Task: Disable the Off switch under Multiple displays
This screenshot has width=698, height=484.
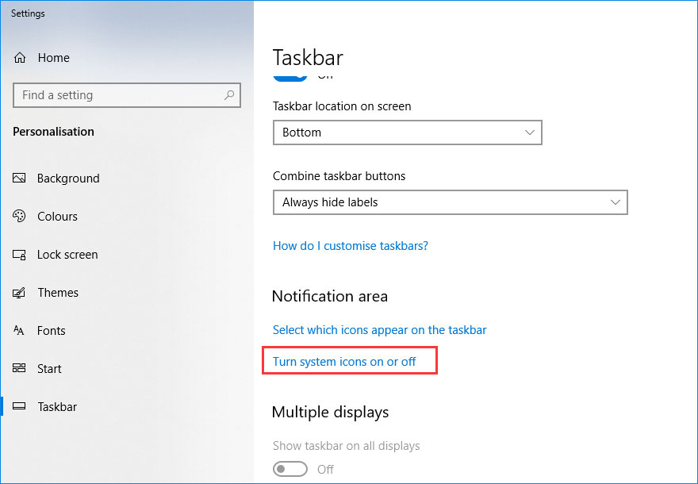Action: 290,469
